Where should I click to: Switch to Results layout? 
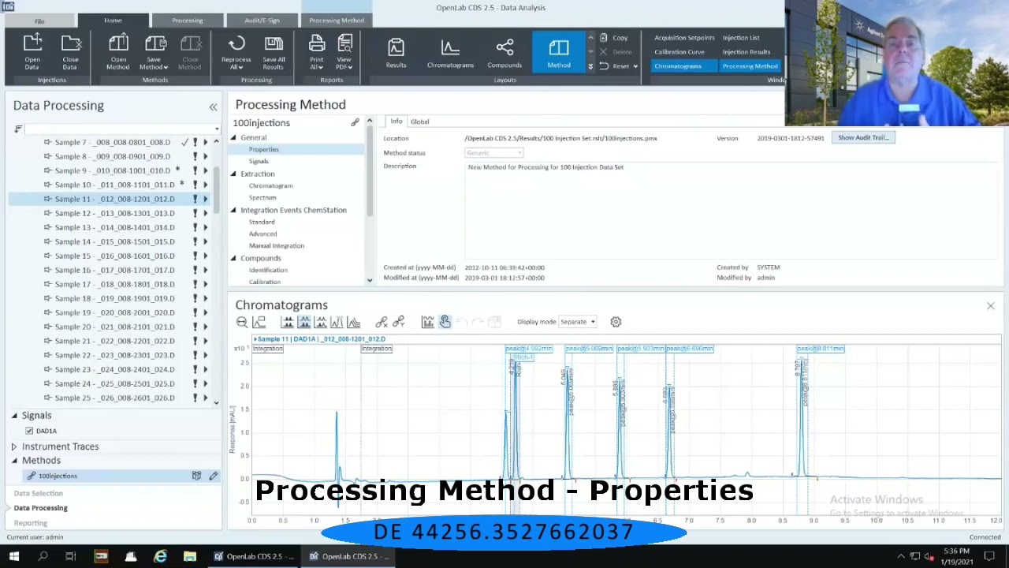click(396, 53)
